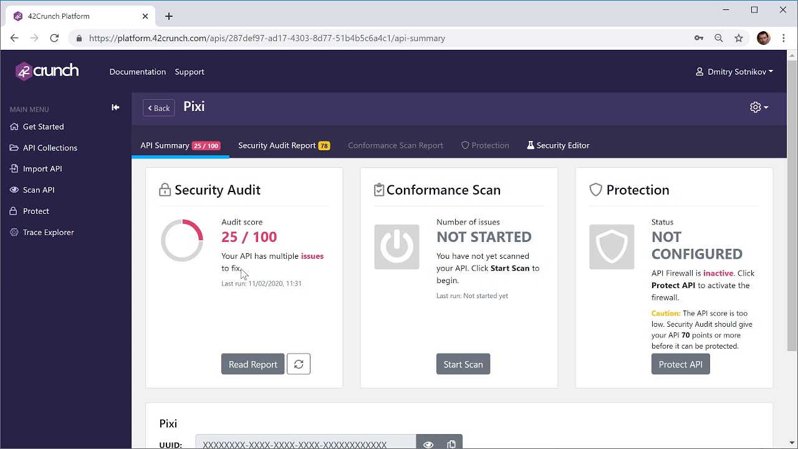Switch to Security Audit Report tab
Viewport: 798px width, 449px height.
[x=284, y=145]
